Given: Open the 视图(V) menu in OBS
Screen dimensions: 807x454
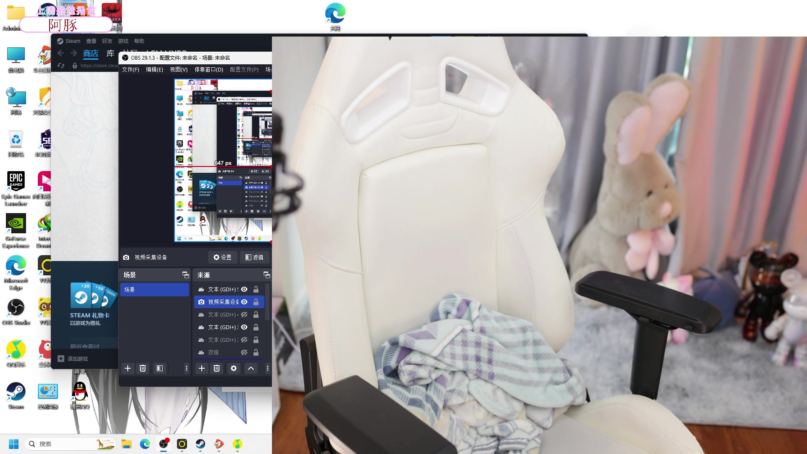Looking at the screenshot, I should pos(179,69).
